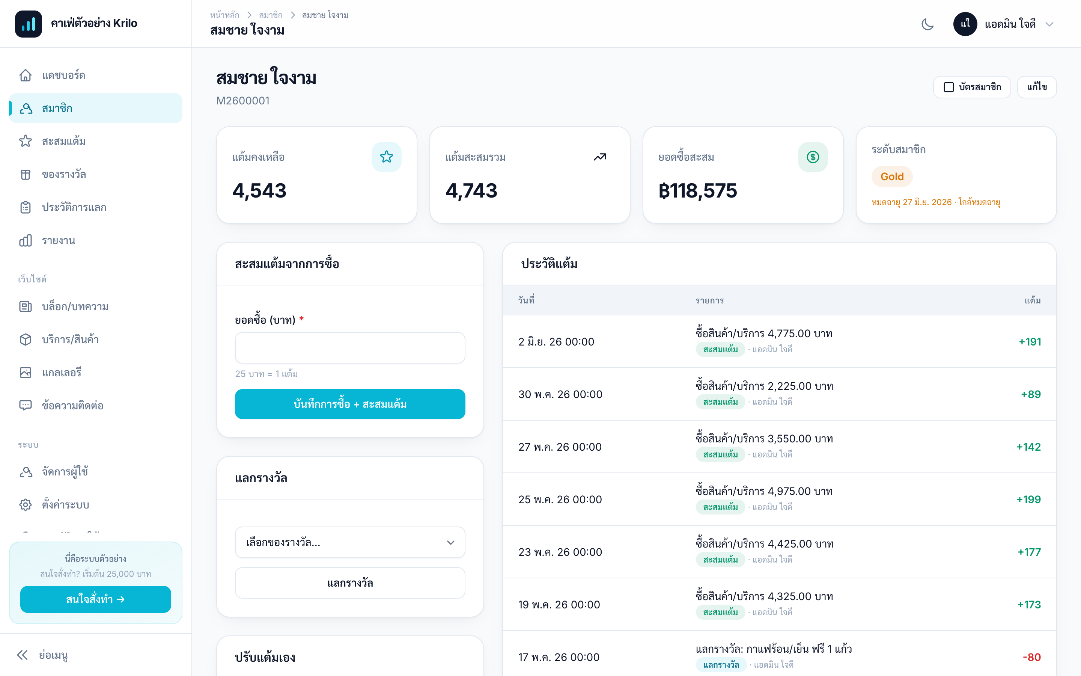Click the chat bubble icon beside ข้อความติดต่อ

click(x=26, y=406)
